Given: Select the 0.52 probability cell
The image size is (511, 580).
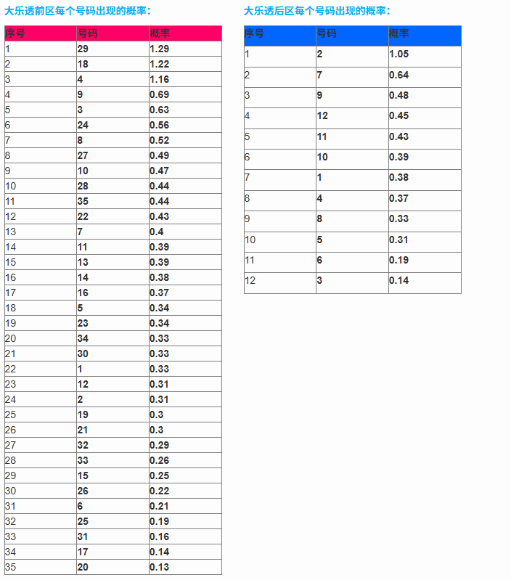Looking at the screenshot, I should (159, 140).
